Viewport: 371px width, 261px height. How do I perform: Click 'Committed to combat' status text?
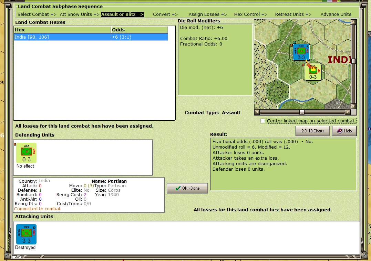click(x=38, y=209)
